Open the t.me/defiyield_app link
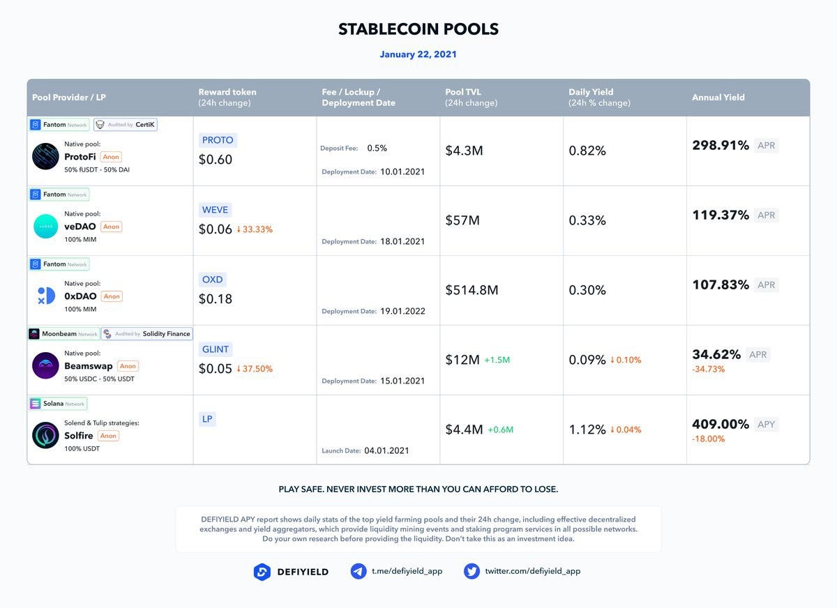This screenshot has height=608, width=837. (x=407, y=571)
